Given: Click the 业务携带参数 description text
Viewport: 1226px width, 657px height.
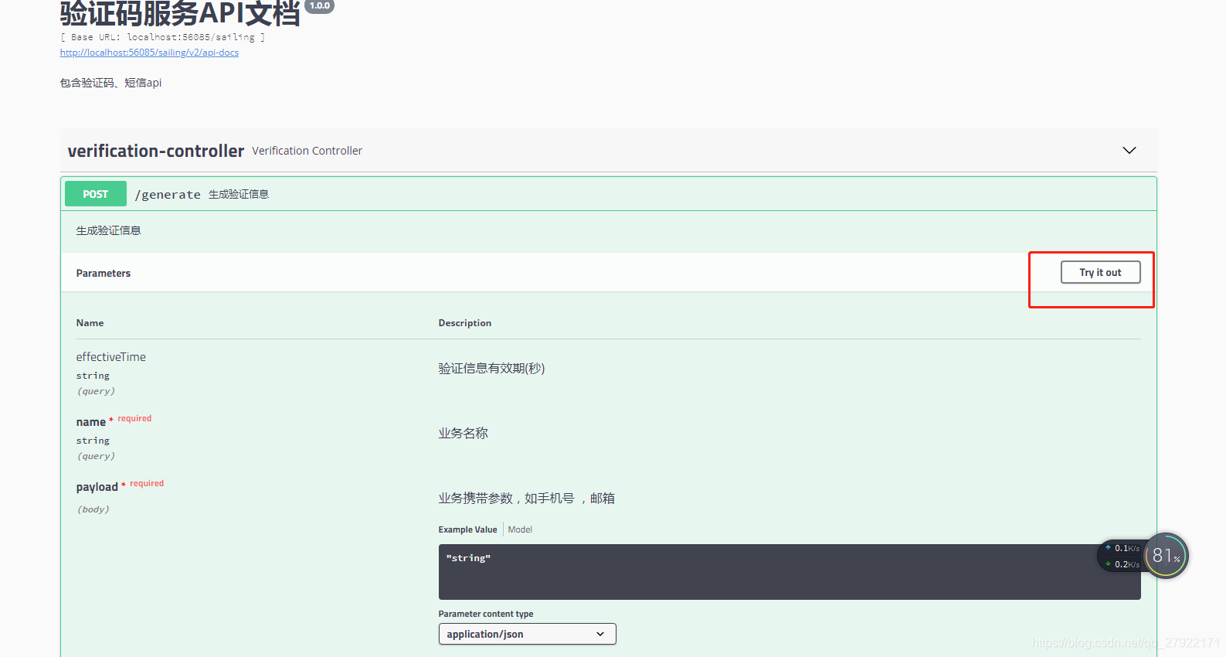Looking at the screenshot, I should point(527,499).
